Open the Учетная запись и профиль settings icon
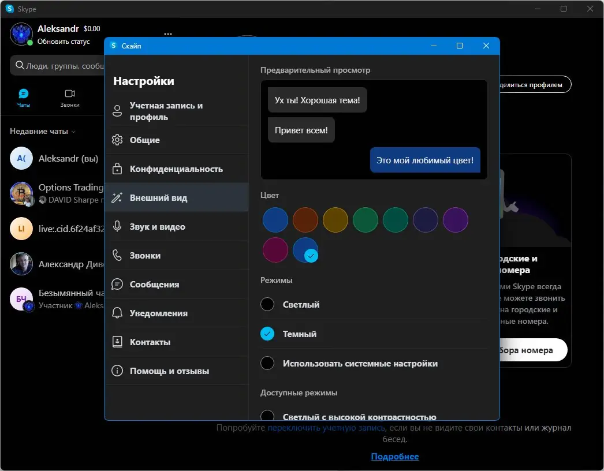Viewport: 604px width, 471px height. [x=116, y=111]
